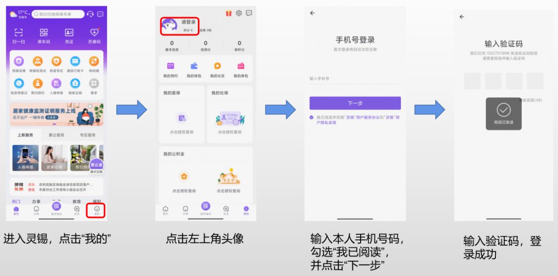Open 防疫专区 epidemic prevention icon

click(56, 61)
